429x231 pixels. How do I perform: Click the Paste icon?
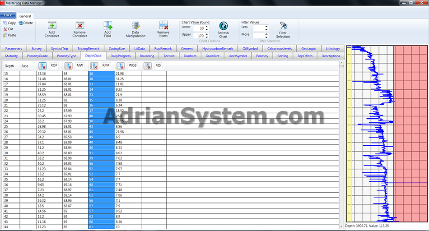[5, 35]
